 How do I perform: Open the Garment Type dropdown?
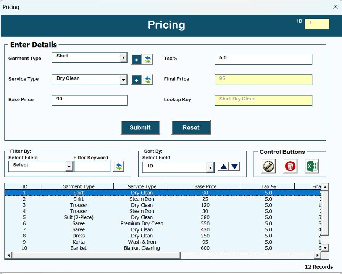pyautogui.click(x=124, y=57)
